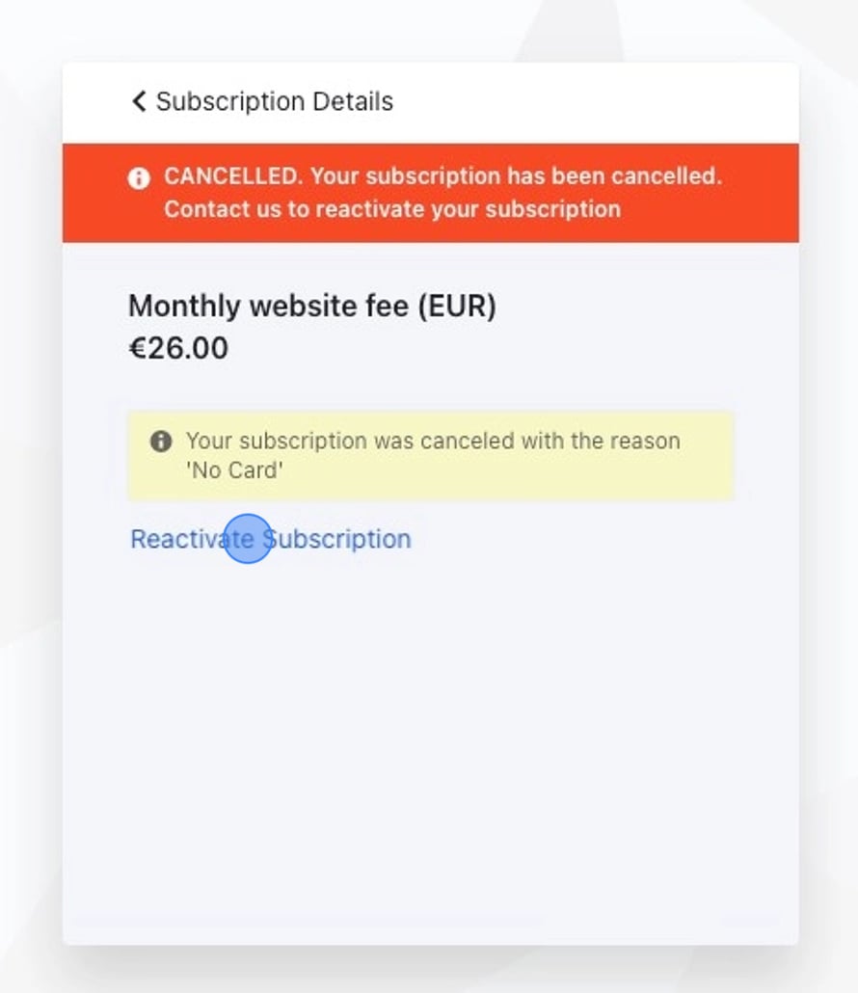This screenshot has width=858, height=993.
Task: Click the Contact us message line
Action: 390,208
